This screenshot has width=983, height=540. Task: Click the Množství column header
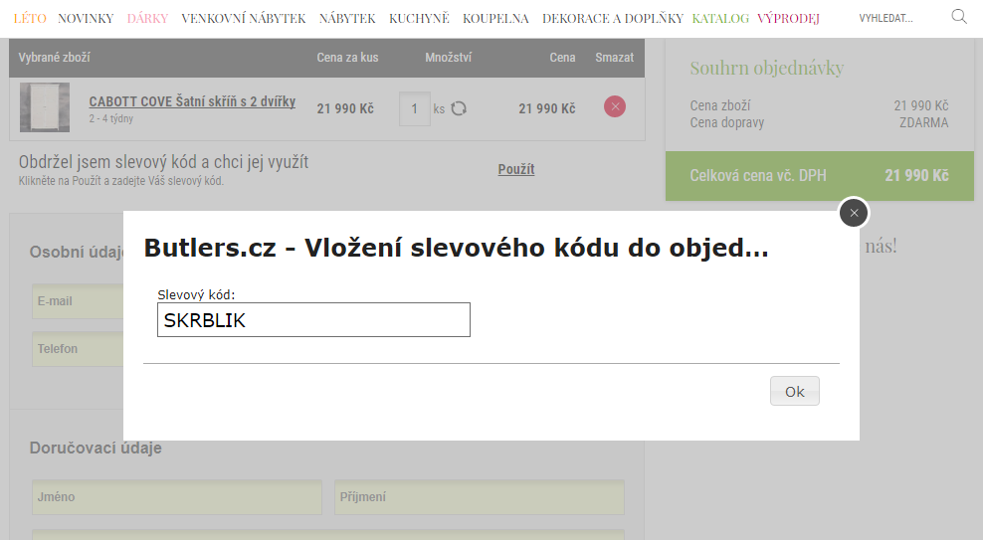tap(449, 57)
